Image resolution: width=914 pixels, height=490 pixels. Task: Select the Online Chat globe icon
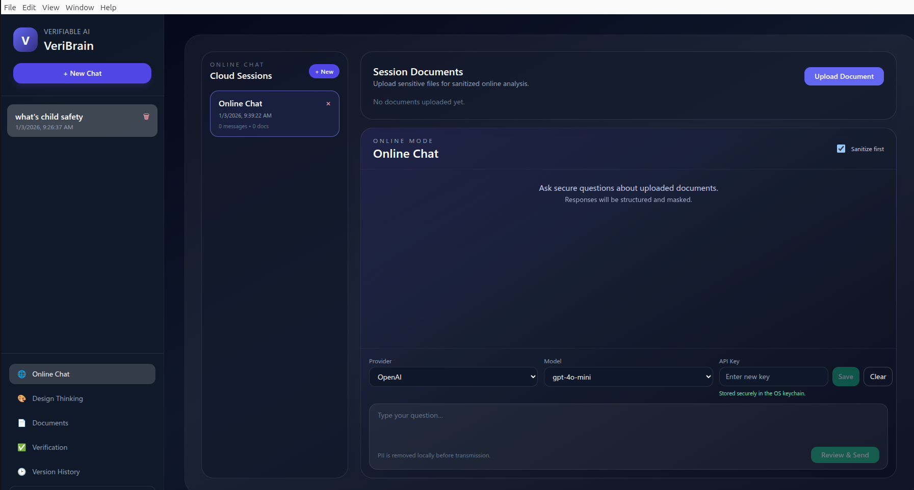pos(21,374)
